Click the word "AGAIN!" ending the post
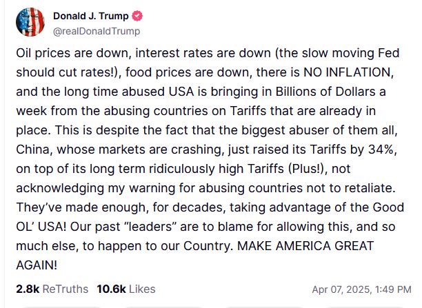The image size is (422, 308). coord(37,264)
